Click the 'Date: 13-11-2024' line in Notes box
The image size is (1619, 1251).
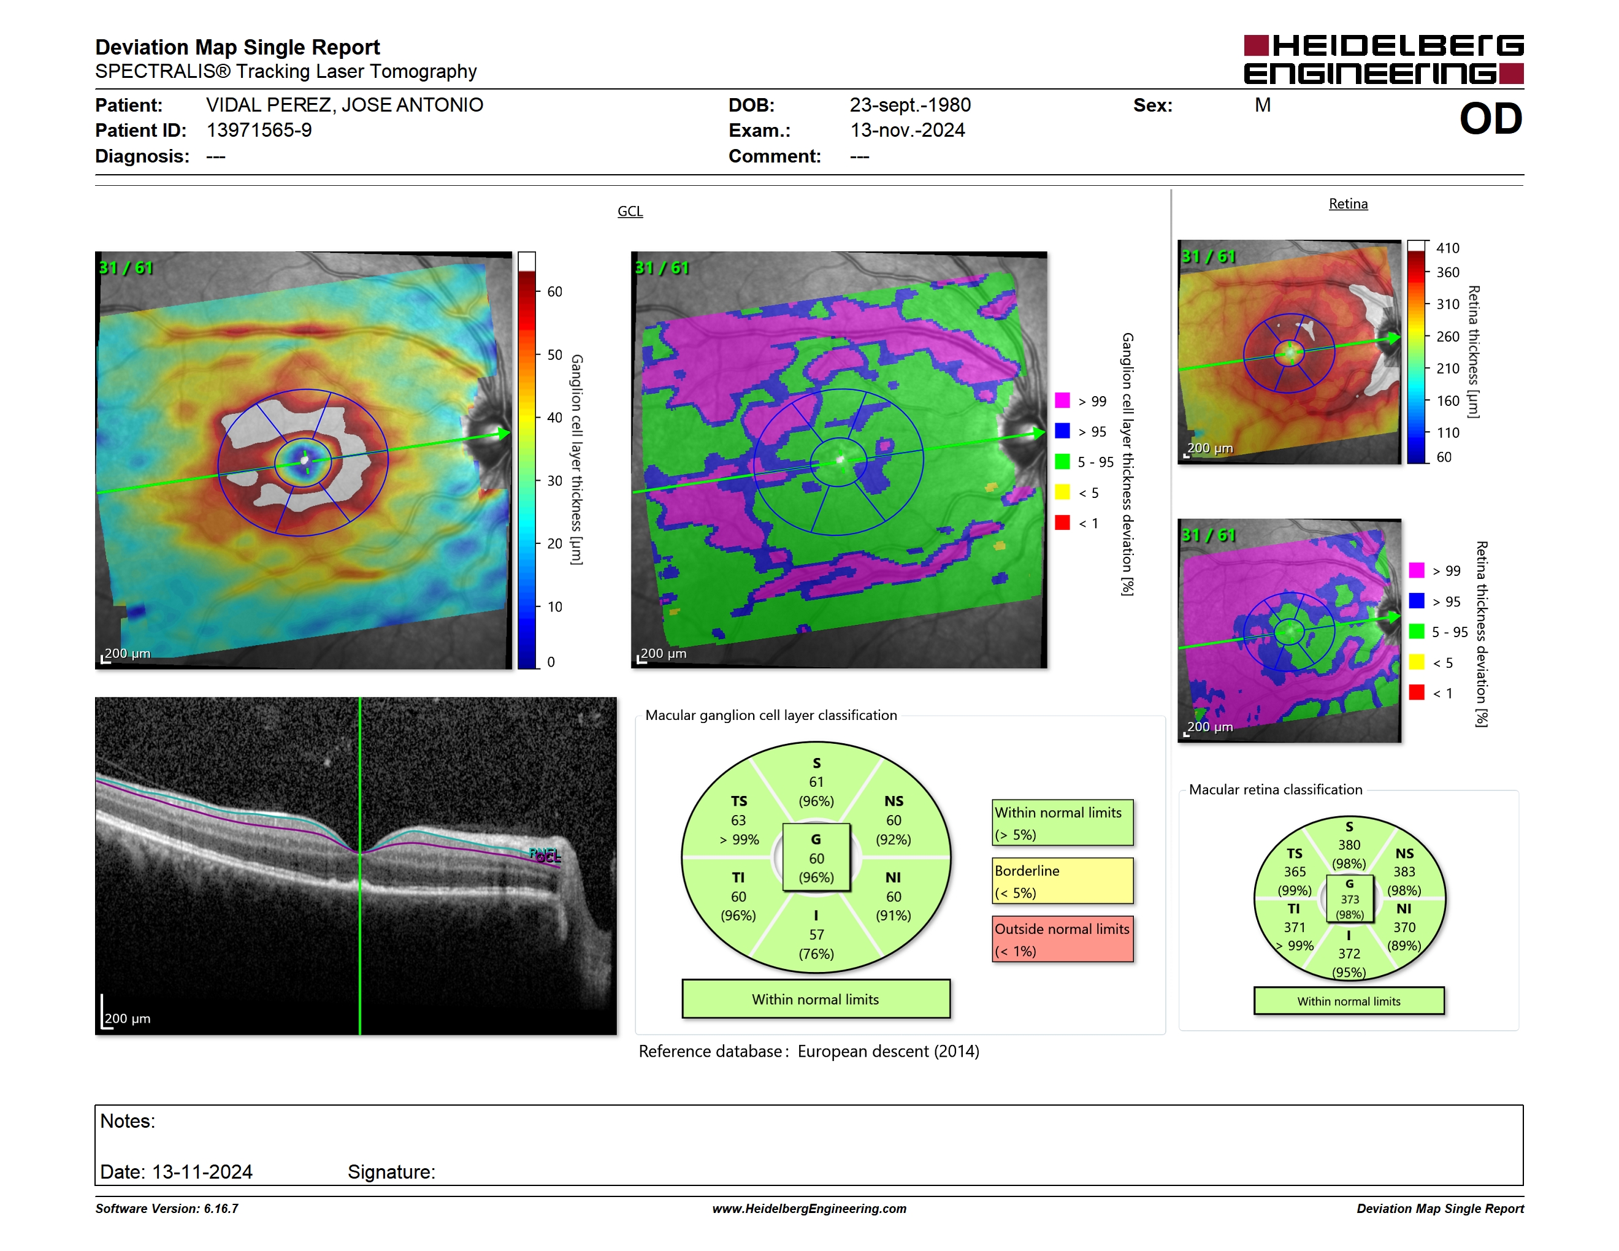(177, 1172)
